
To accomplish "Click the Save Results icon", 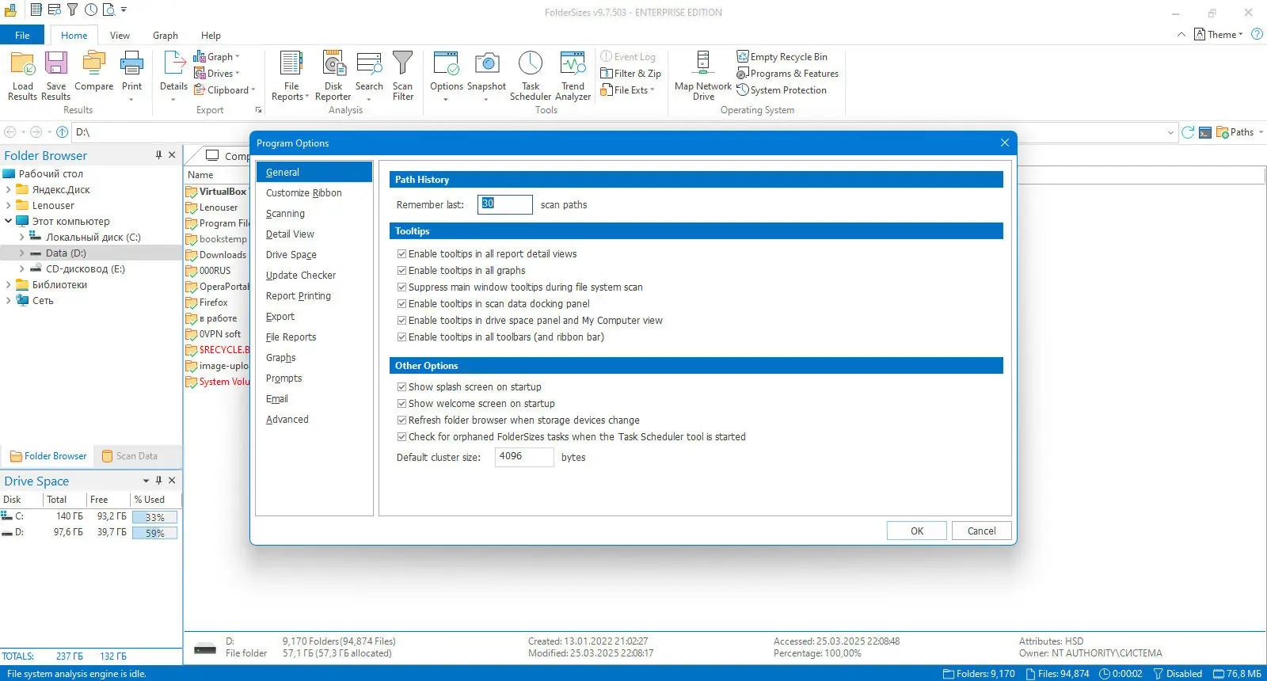I will [x=56, y=76].
